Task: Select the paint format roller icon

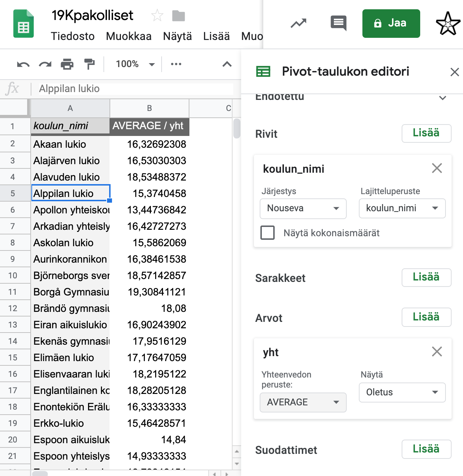Action: click(89, 64)
